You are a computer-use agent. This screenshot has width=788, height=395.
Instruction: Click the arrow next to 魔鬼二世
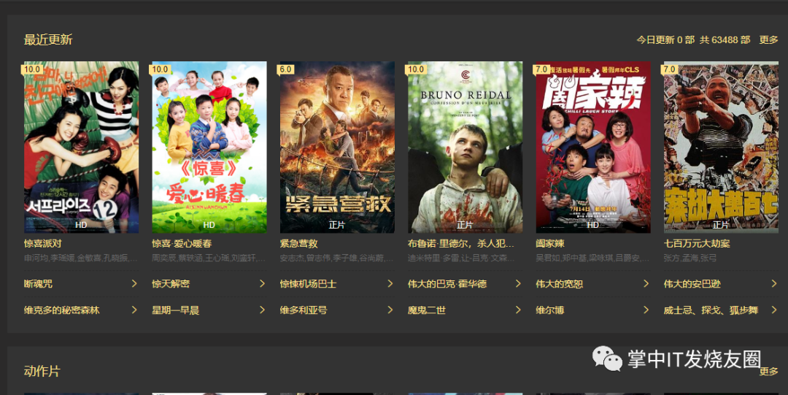(x=518, y=310)
